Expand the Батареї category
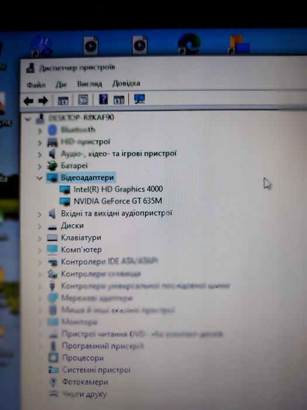The height and width of the screenshot is (410, 307). pos(40,166)
